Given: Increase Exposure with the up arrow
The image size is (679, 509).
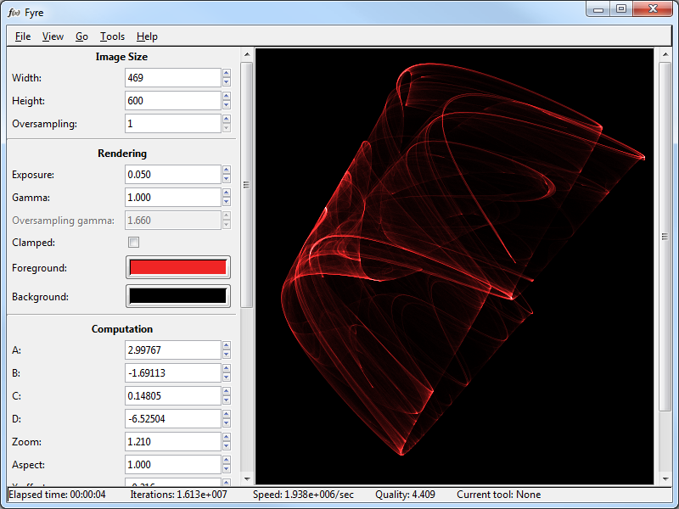Looking at the screenshot, I should (227, 170).
